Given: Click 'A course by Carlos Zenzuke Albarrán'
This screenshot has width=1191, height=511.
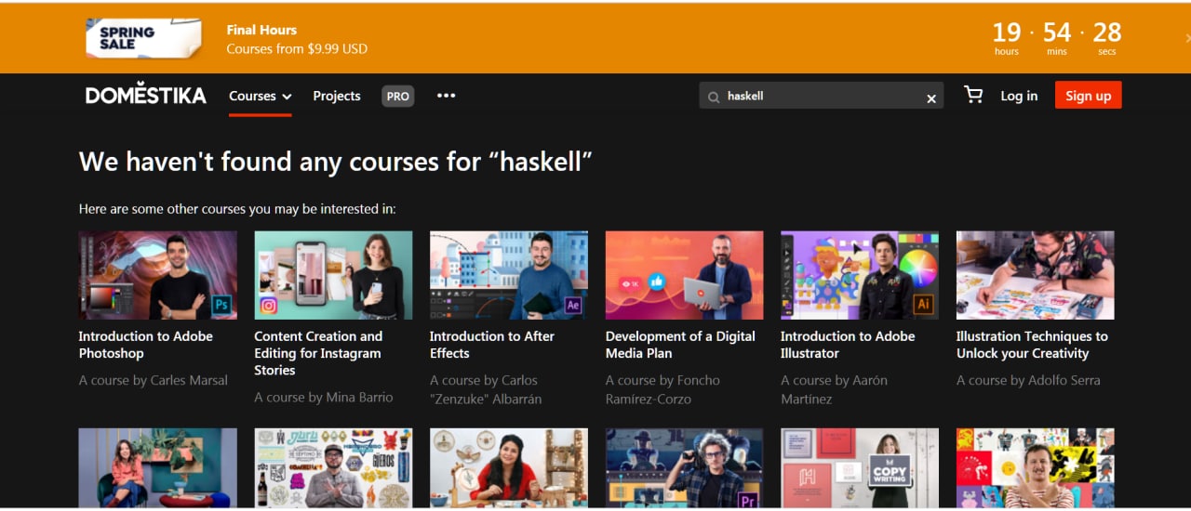Looking at the screenshot, I should (x=486, y=389).
